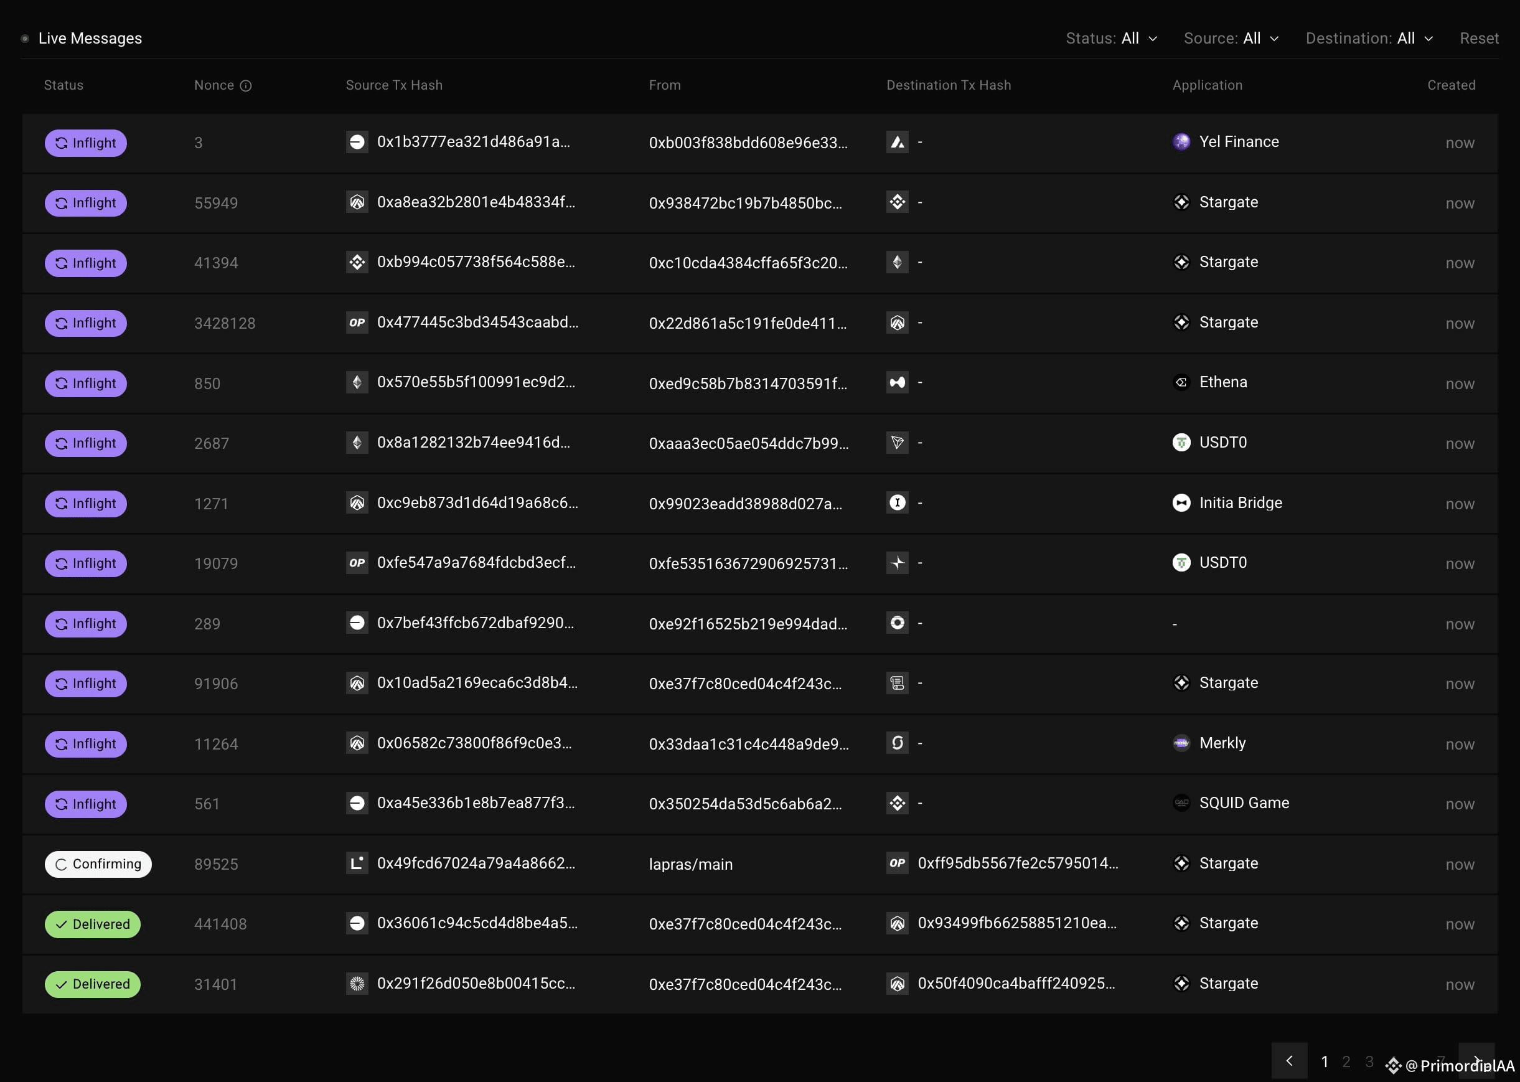Click Ethereum icon beside 0x570e55b5f100991ec9d2

(x=357, y=382)
